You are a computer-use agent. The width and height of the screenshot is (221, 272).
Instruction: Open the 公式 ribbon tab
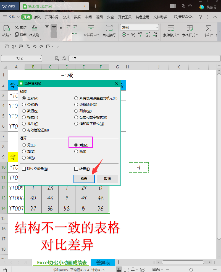(x=66, y=17)
